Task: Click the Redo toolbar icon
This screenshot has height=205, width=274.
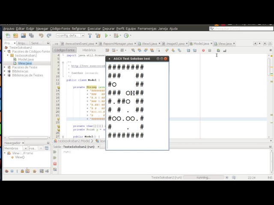Action: [49, 35]
